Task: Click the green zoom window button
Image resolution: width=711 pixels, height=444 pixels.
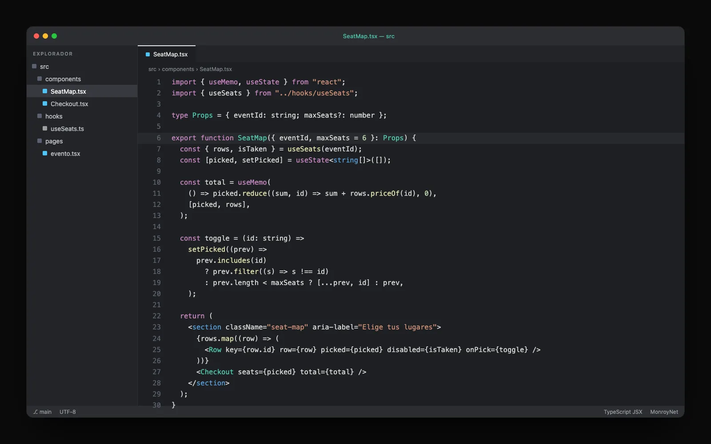Action: click(x=54, y=36)
